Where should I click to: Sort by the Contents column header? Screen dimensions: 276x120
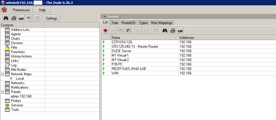[23, 25]
